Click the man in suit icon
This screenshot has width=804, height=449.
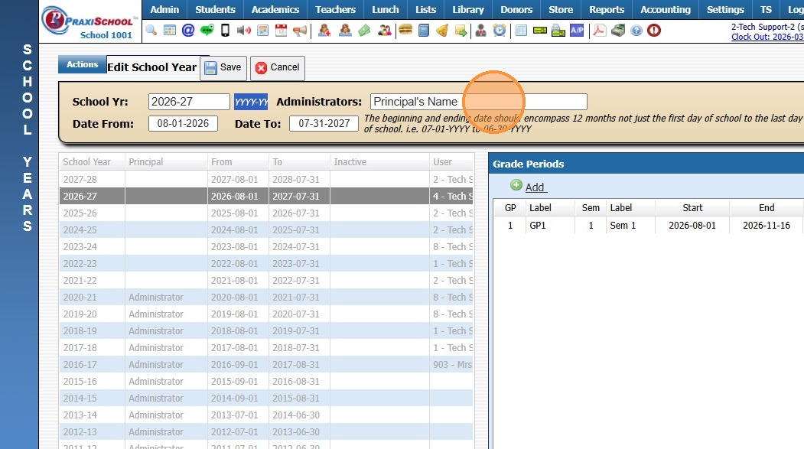pos(480,31)
